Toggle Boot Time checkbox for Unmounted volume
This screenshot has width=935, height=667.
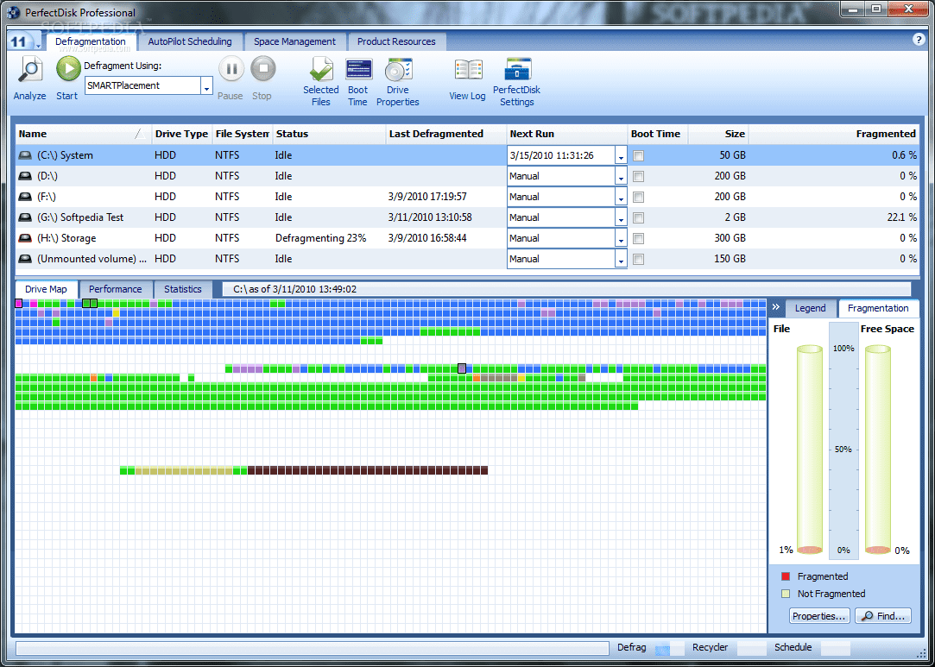[x=639, y=259]
